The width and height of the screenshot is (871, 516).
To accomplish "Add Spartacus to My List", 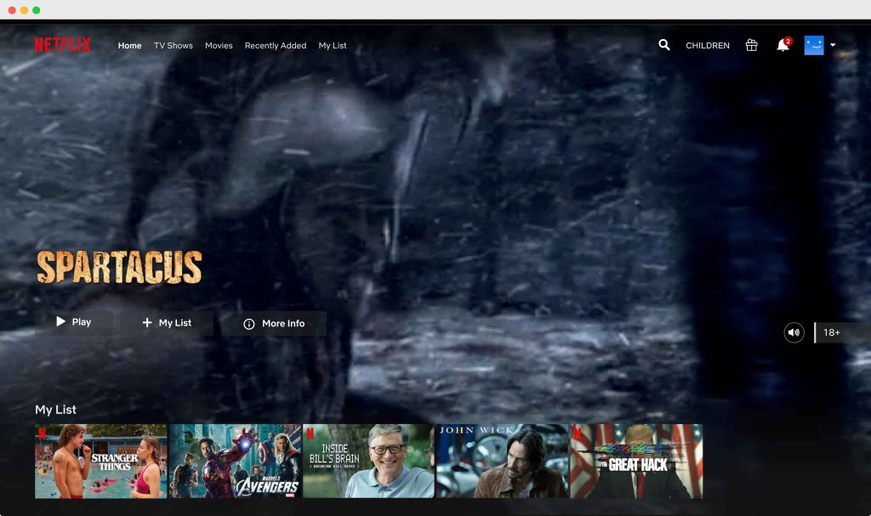I will pyautogui.click(x=167, y=323).
